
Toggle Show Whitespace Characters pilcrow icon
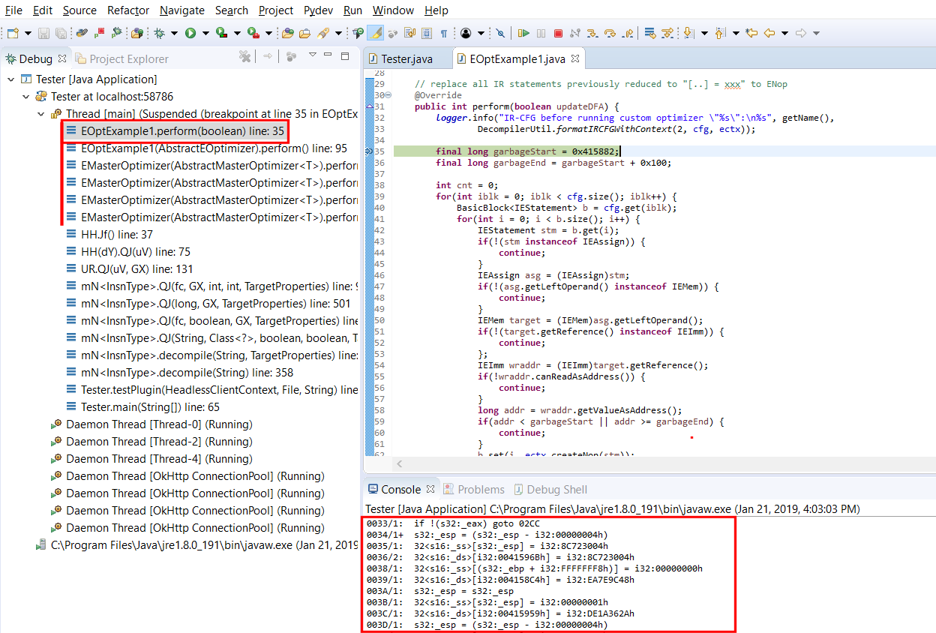point(444,33)
